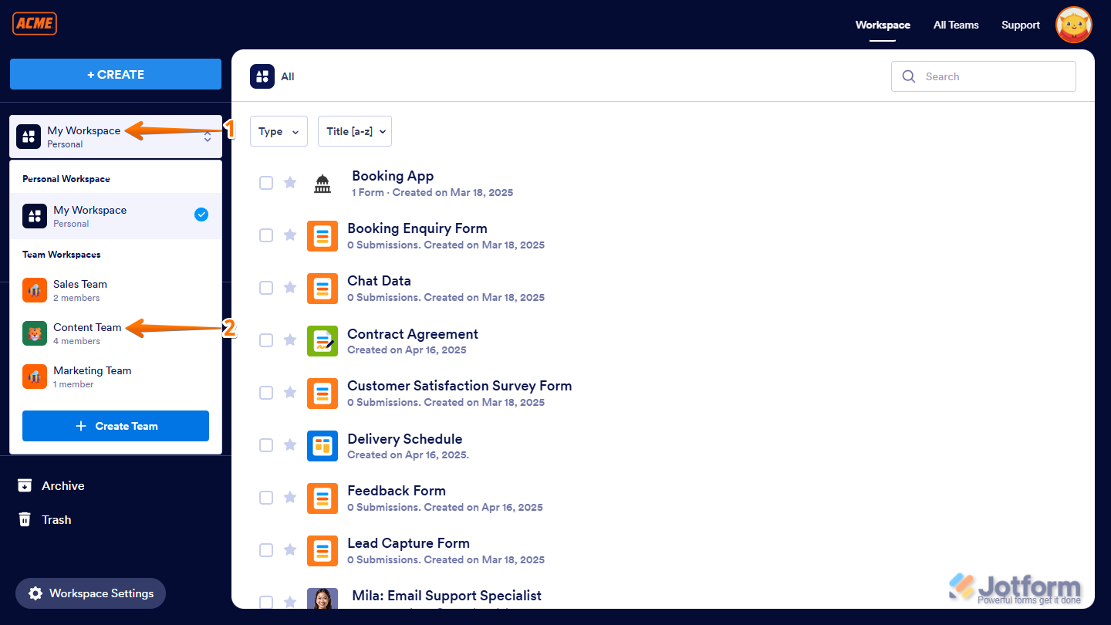Click the + CREATE button
Screen dimensions: 1111x625
pyautogui.click(x=115, y=74)
